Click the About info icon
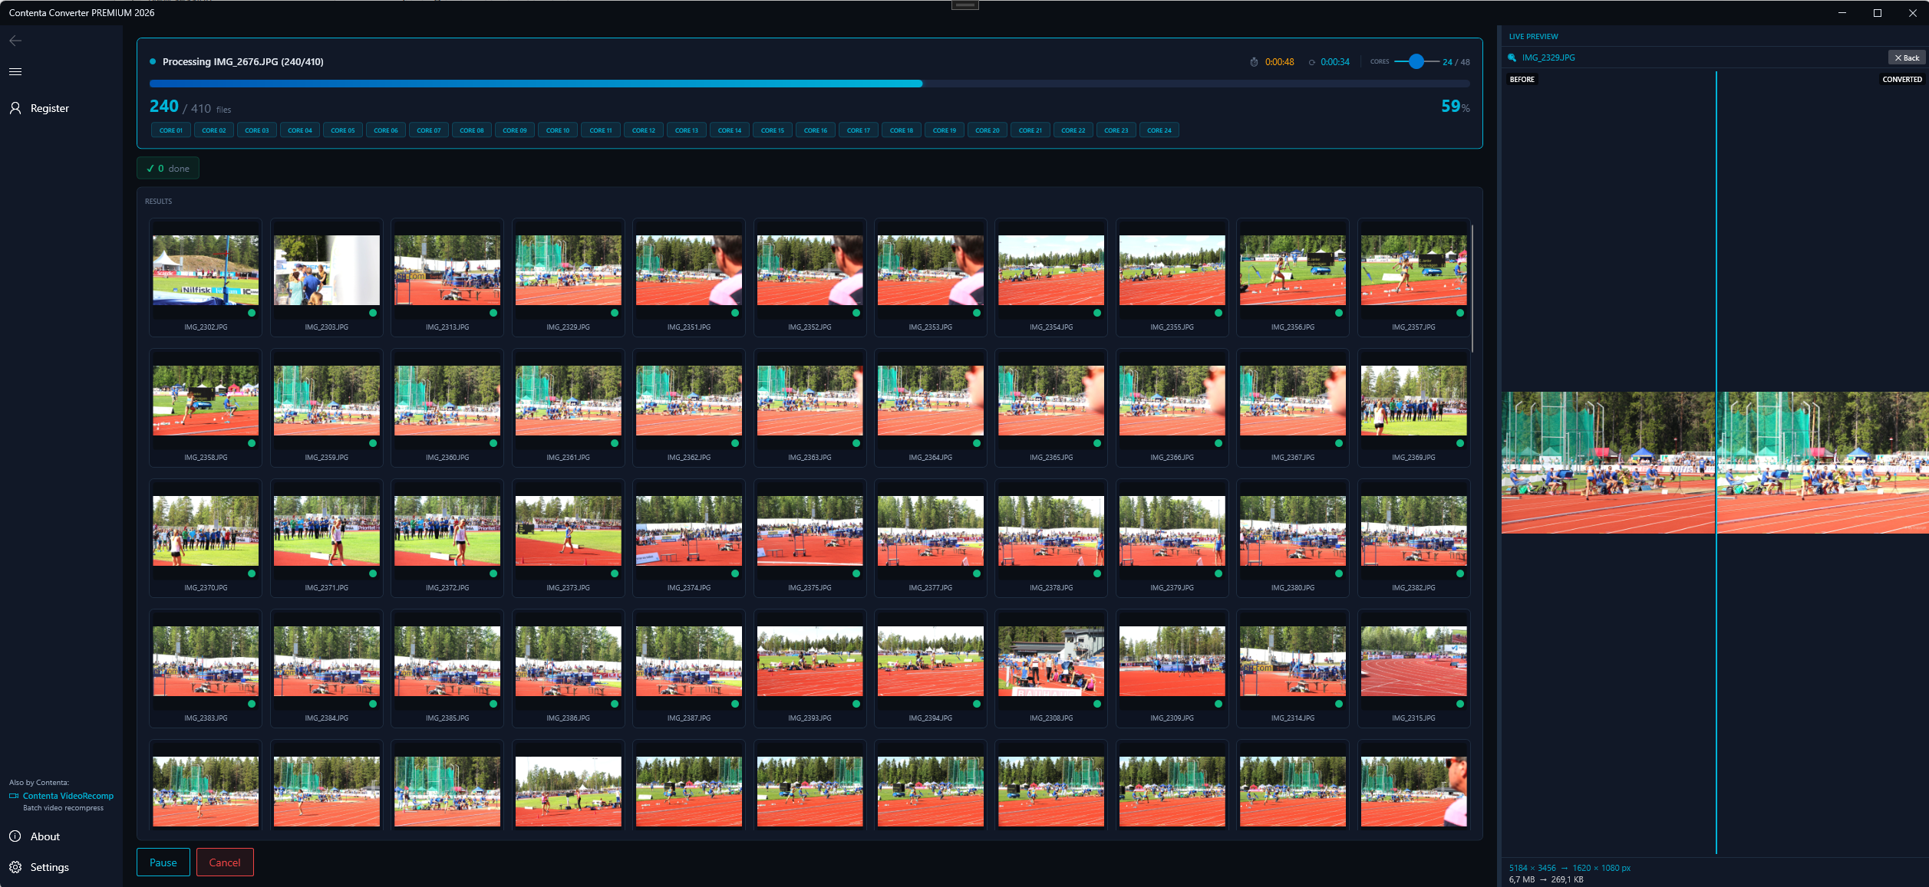This screenshot has width=1929, height=887. (15, 836)
